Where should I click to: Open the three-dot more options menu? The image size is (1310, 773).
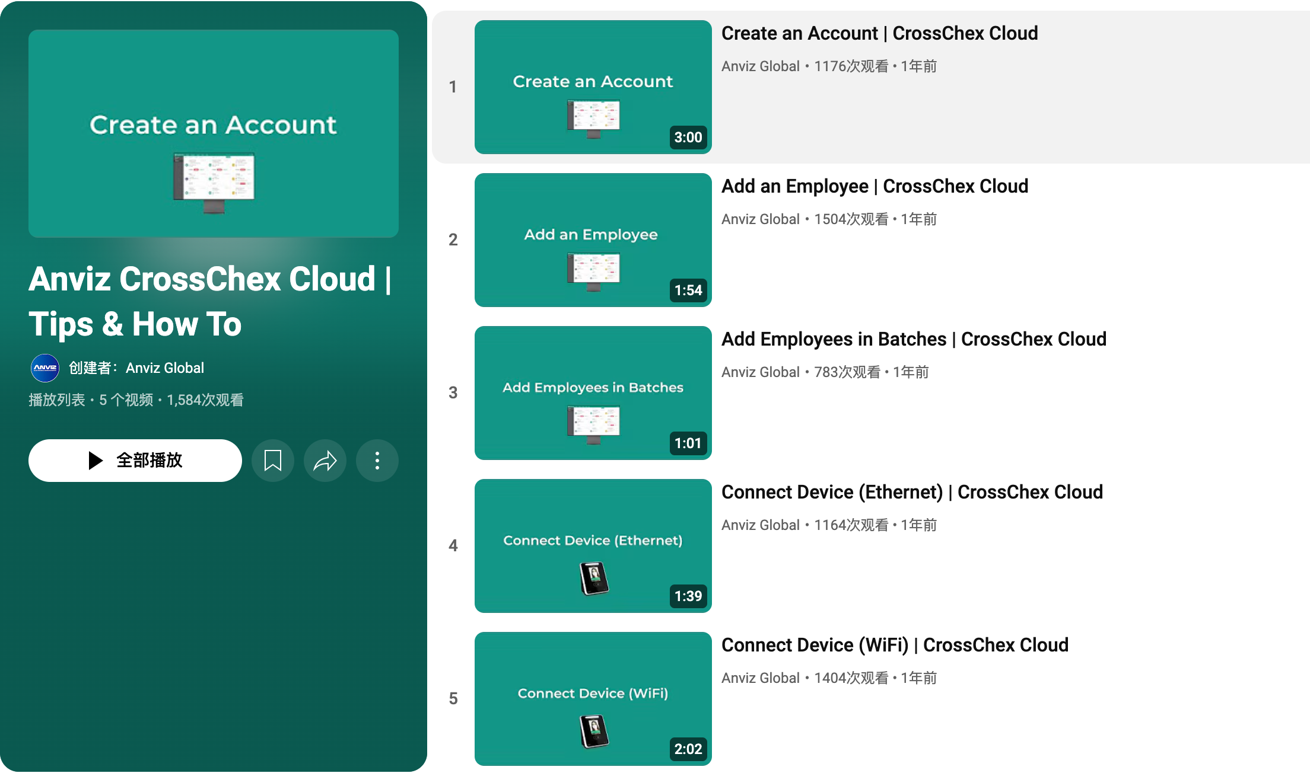377,461
